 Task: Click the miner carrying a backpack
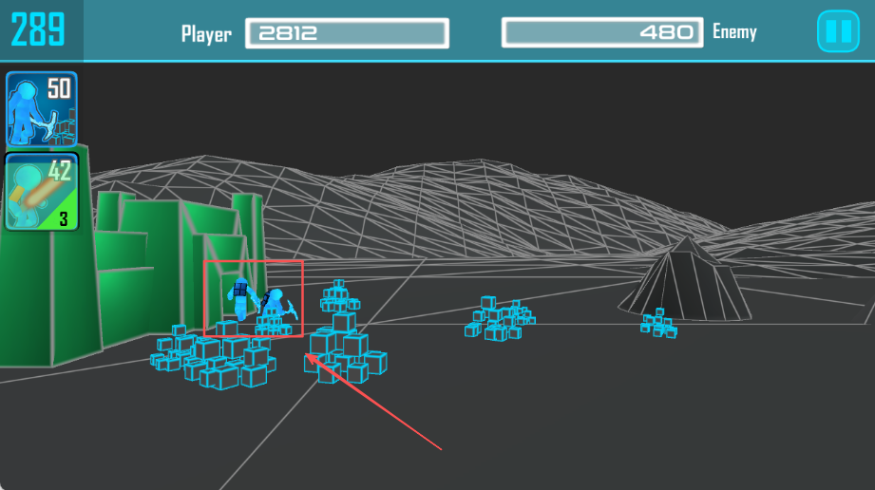tap(240, 299)
